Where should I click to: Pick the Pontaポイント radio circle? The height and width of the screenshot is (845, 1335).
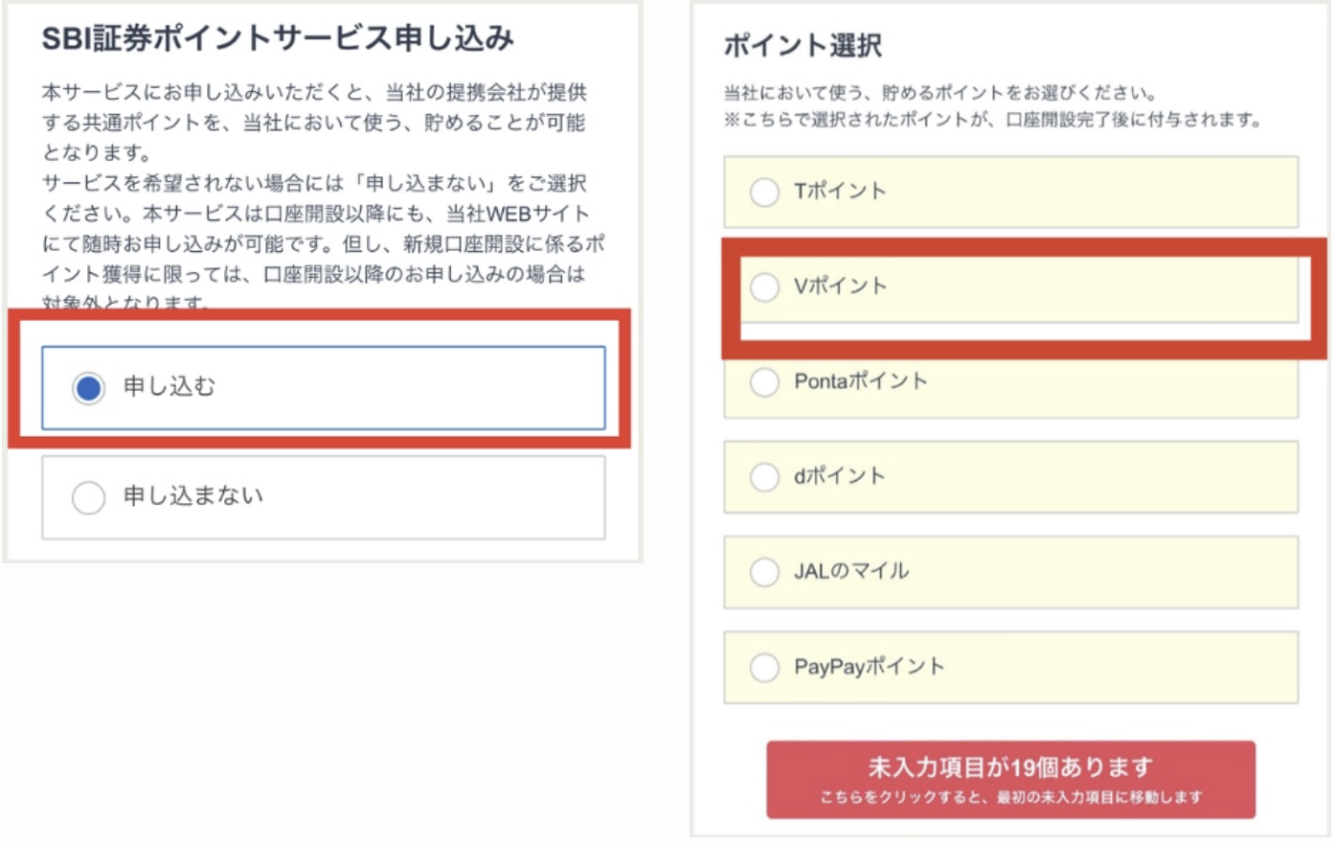(x=764, y=382)
